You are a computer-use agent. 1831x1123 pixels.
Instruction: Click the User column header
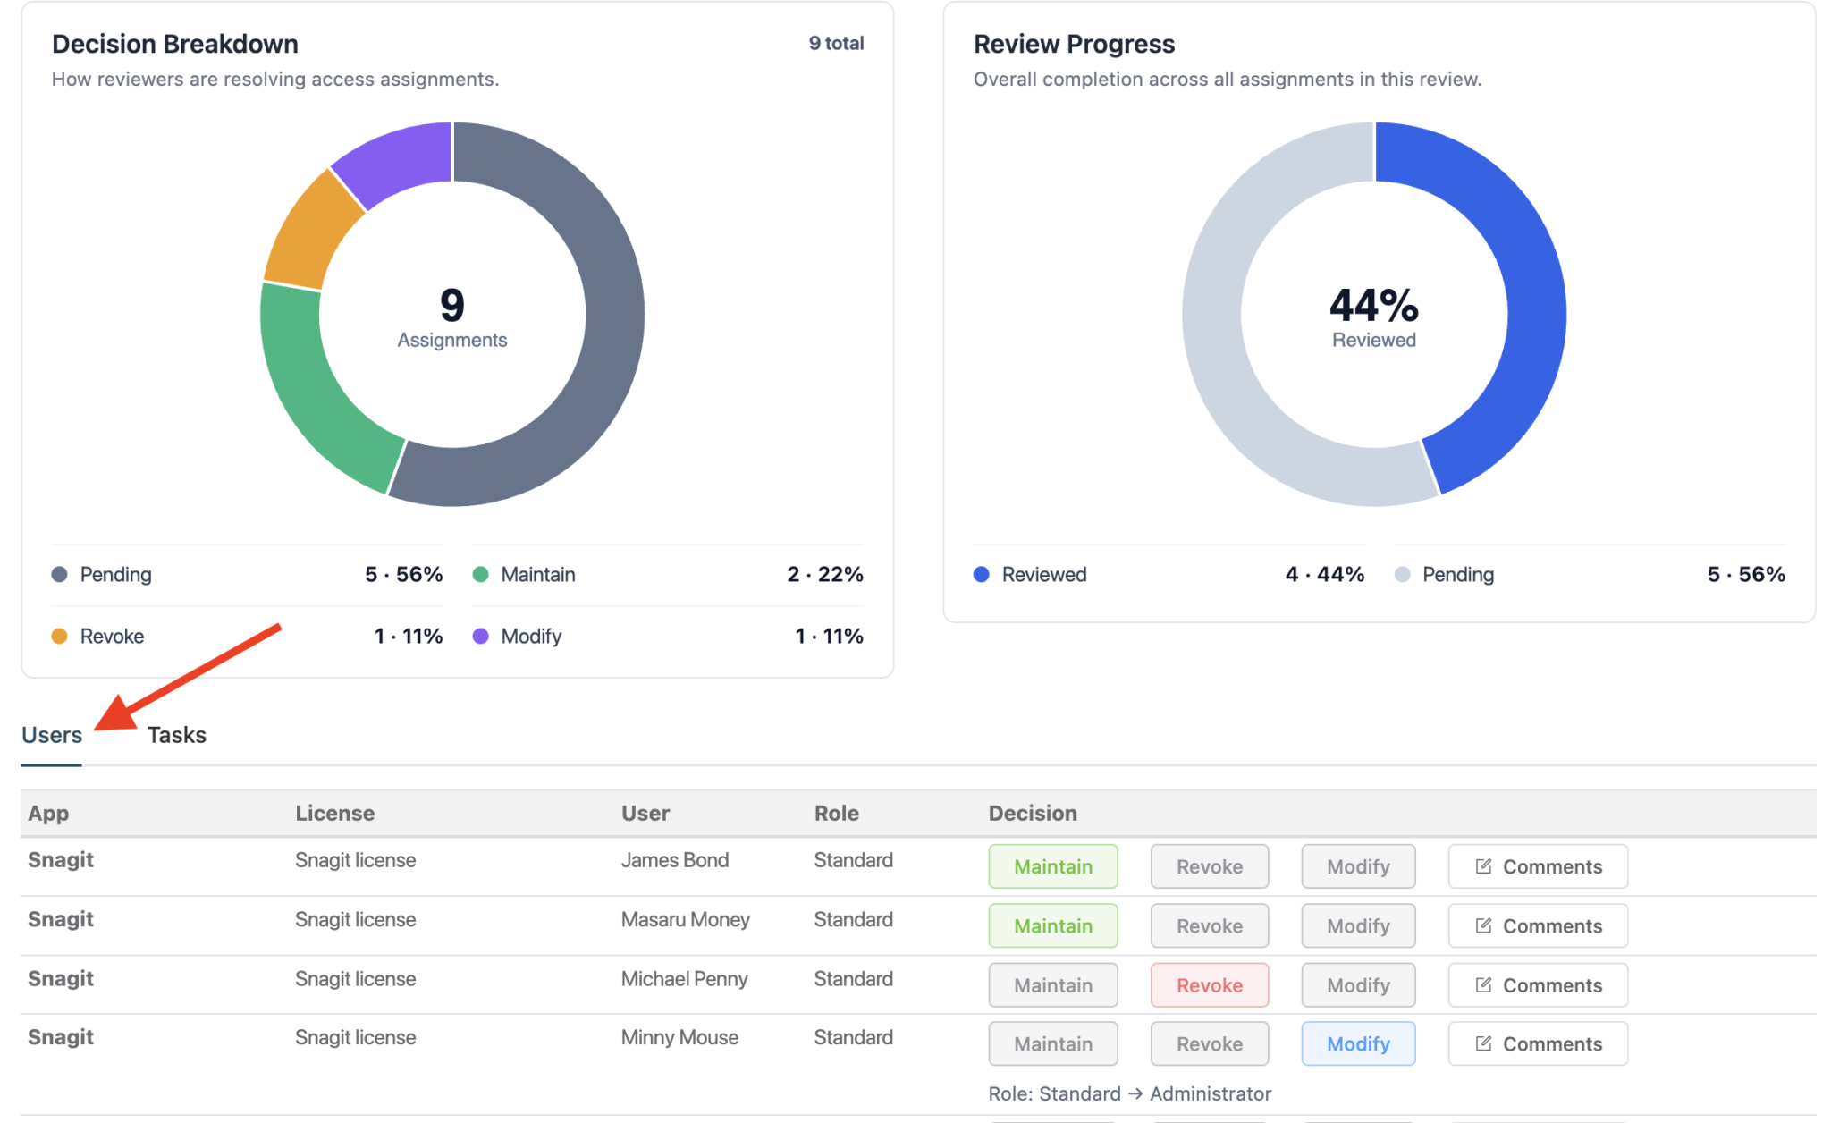(645, 813)
